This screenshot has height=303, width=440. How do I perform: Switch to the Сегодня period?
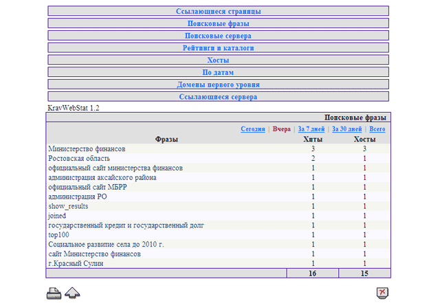253,129
